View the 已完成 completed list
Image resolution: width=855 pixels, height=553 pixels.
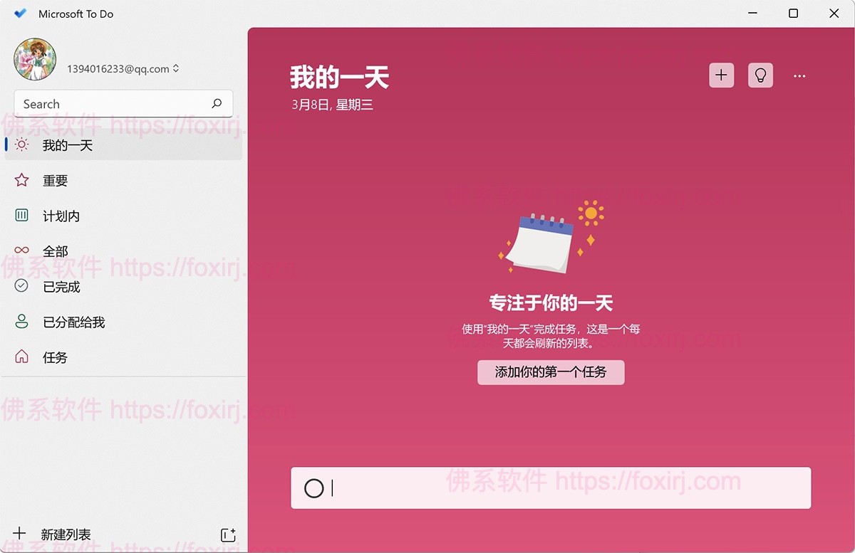(61, 287)
